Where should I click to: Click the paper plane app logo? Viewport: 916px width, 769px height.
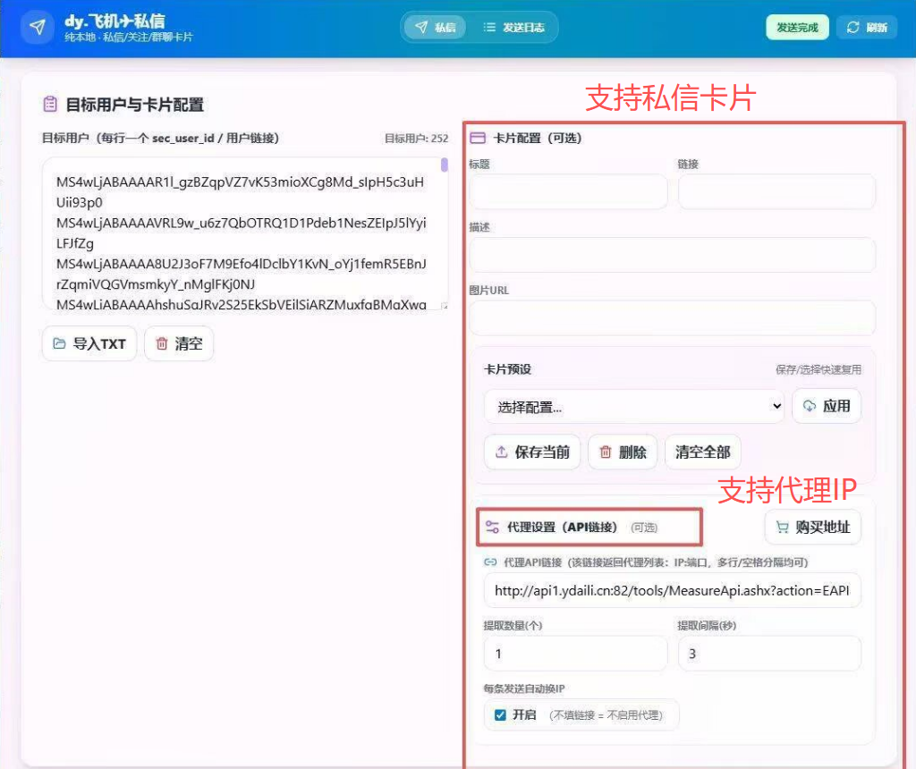[x=37, y=28]
